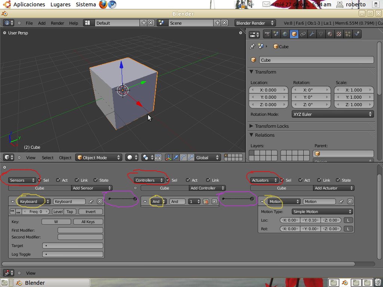The width and height of the screenshot is (383, 287).
Task: Open the File menu
Action: pyautogui.click(x=29, y=23)
